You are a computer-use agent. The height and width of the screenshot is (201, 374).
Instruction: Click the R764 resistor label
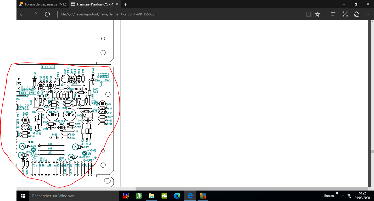coord(32,133)
